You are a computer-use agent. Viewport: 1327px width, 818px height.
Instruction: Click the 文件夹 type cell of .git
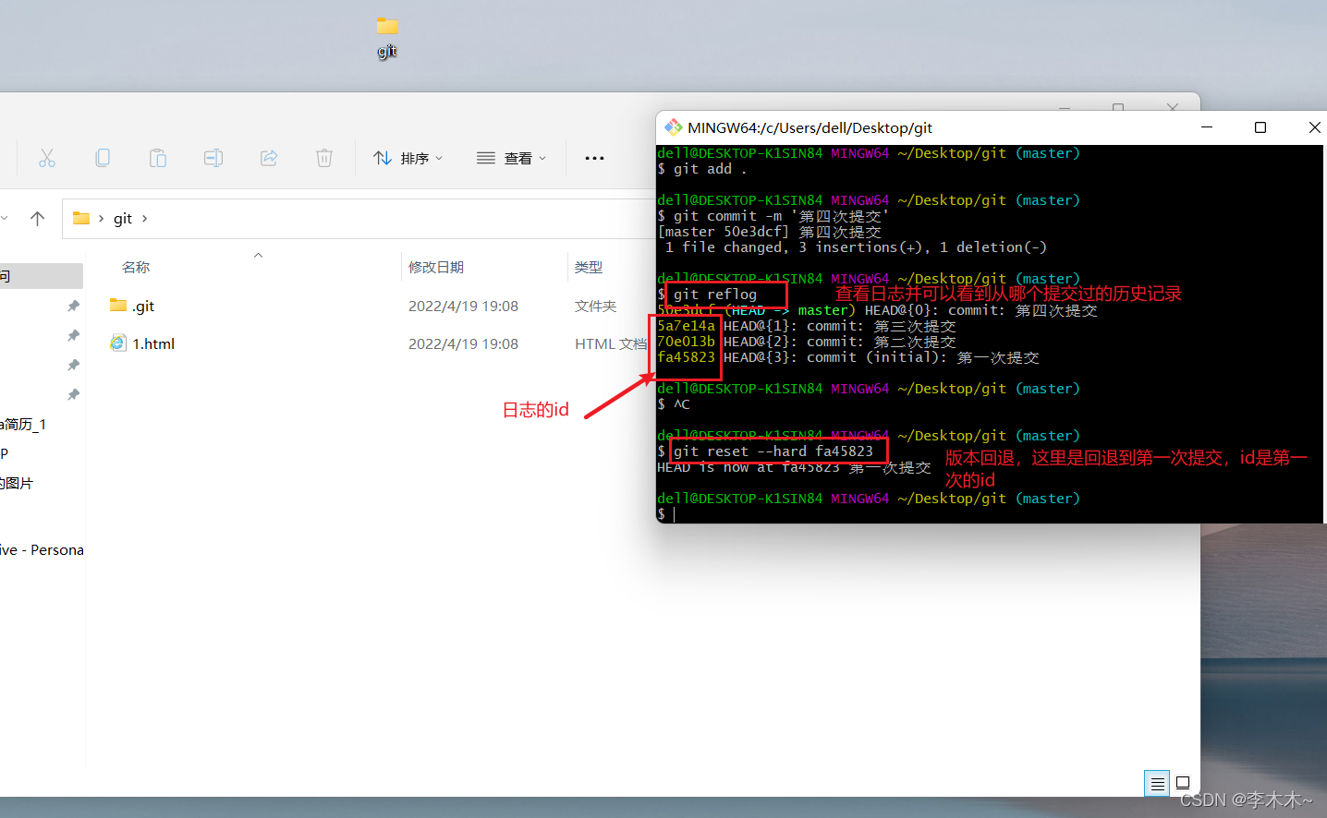pos(595,306)
